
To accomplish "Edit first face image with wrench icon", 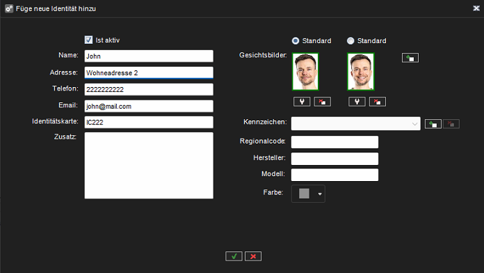I will (x=302, y=102).
